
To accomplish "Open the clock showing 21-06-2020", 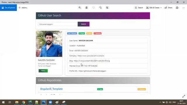I will click(x=181, y=102).
